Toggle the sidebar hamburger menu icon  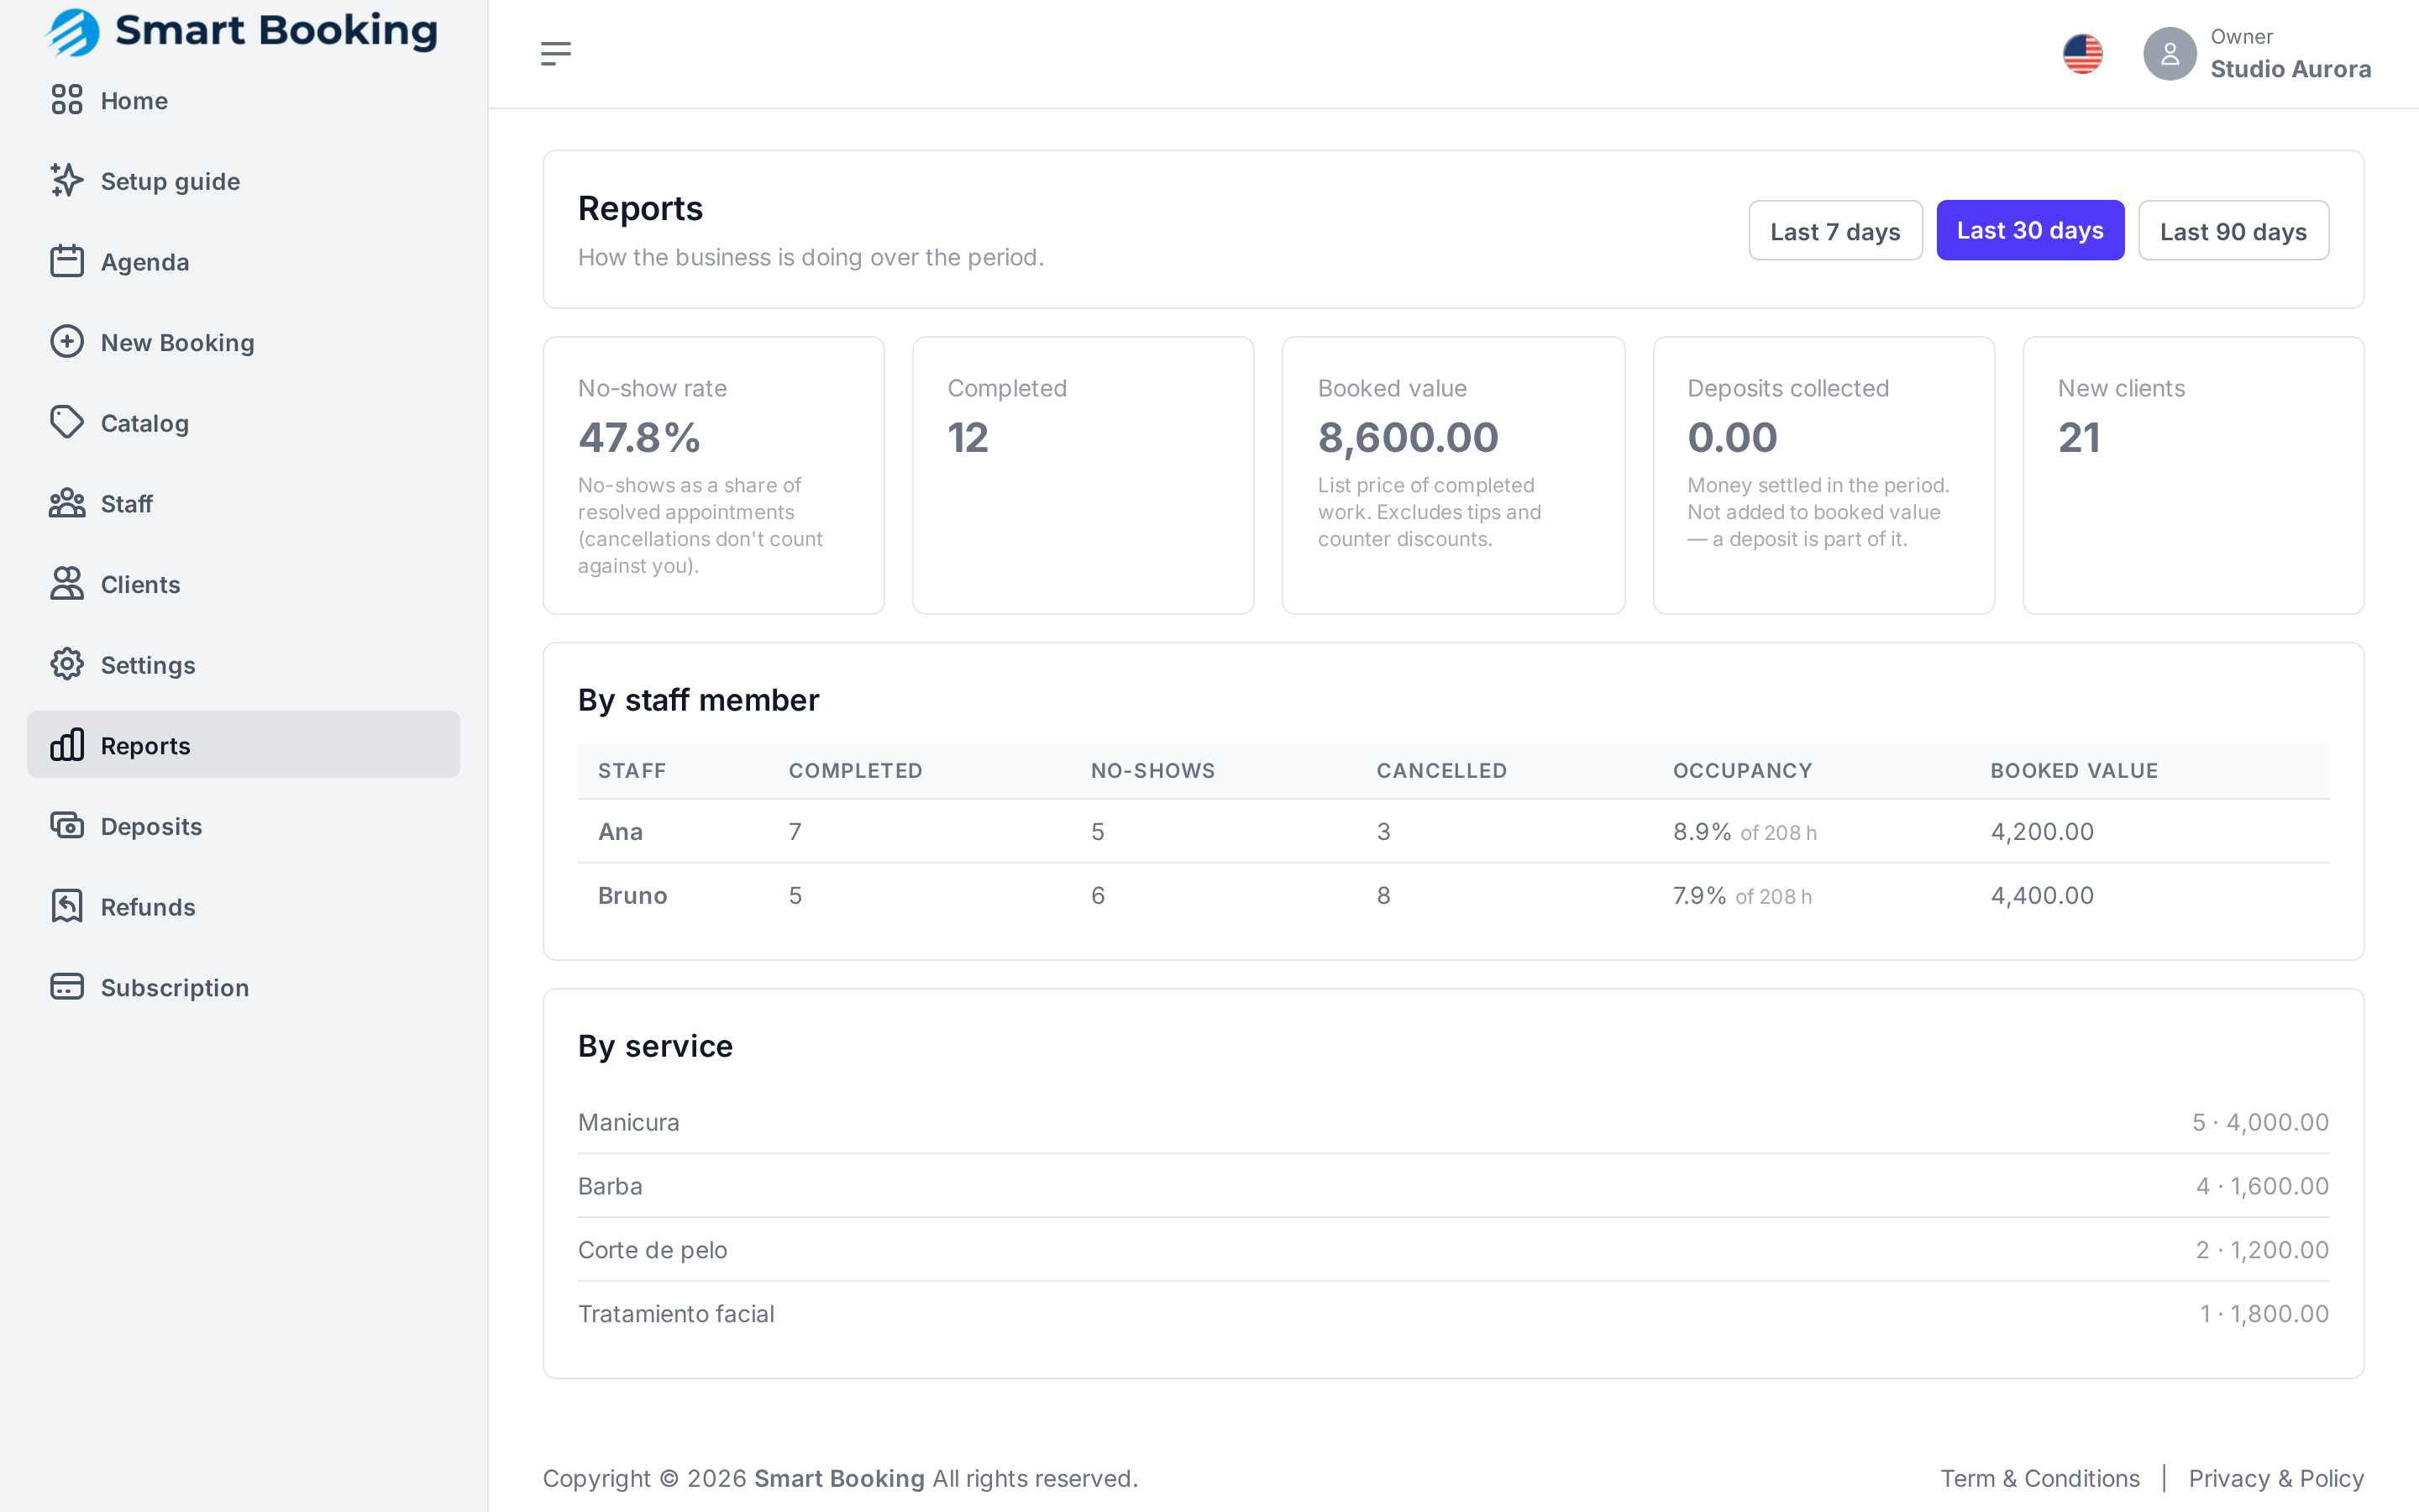[556, 53]
